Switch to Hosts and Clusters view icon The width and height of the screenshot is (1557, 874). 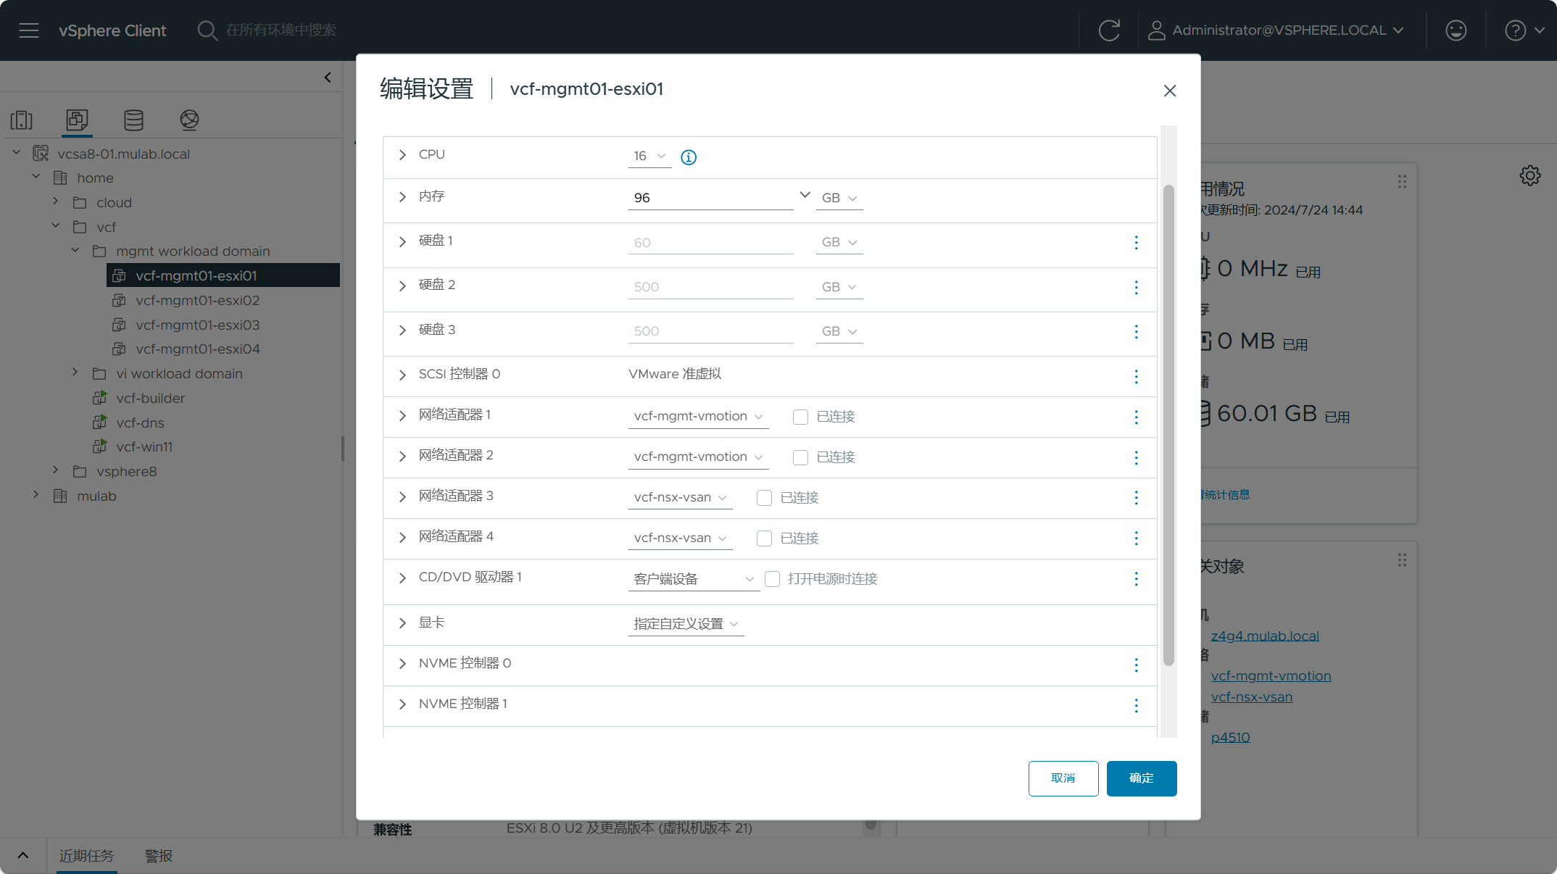click(x=22, y=120)
